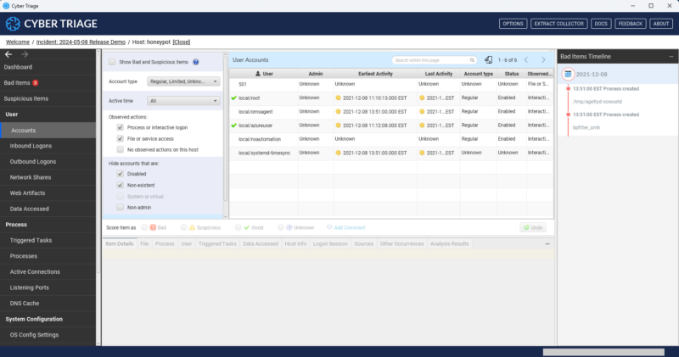Screen dimensions: 679x357
Task: Check No observed actions on this host
Action: click(x=120, y=149)
